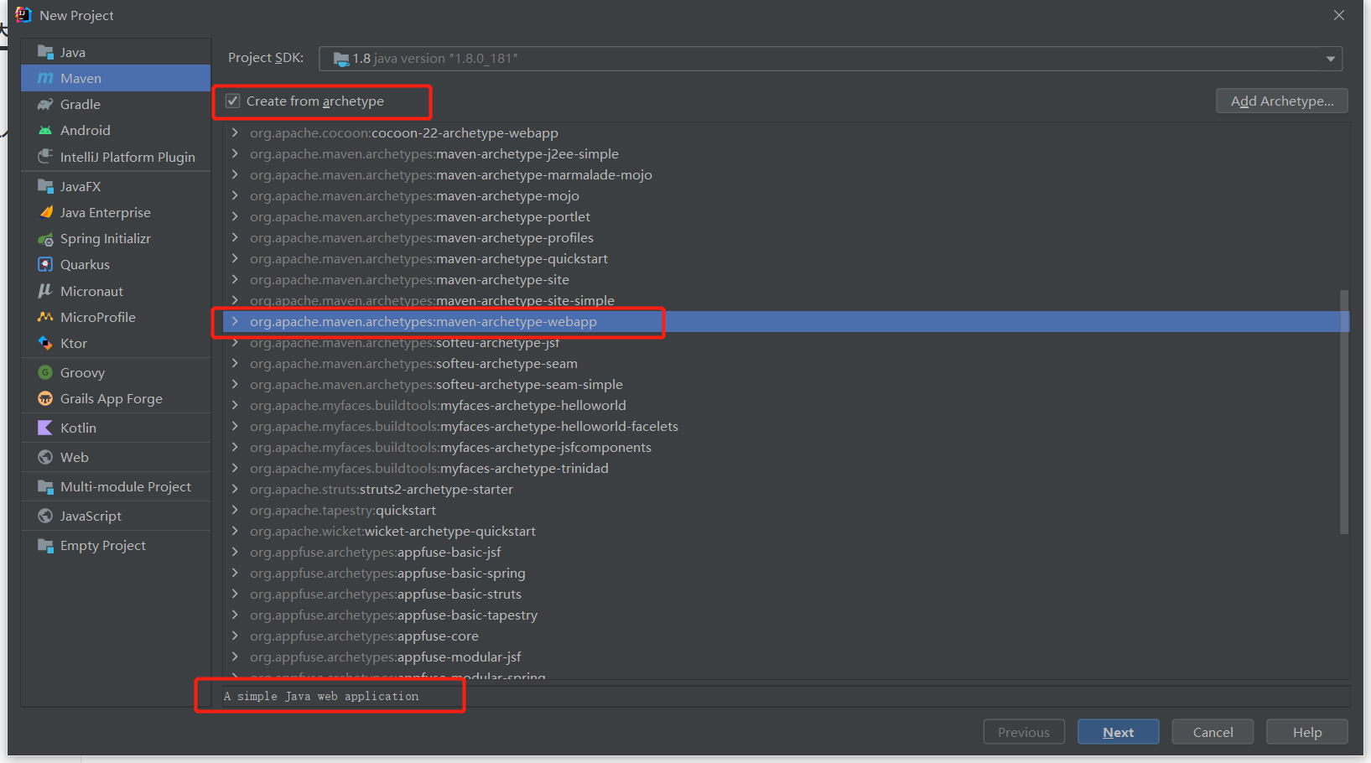The width and height of the screenshot is (1371, 763).
Task: Expand maven-archetype-quickstart node
Action: (x=235, y=258)
